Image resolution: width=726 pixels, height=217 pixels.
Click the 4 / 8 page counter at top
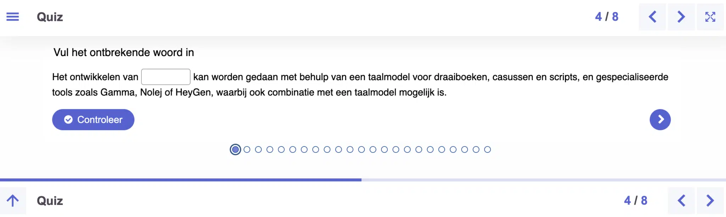tap(607, 17)
